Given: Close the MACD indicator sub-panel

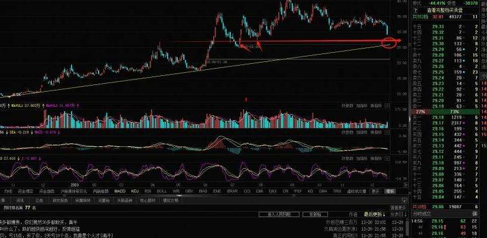Looking at the screenshot, I should 387,132.
